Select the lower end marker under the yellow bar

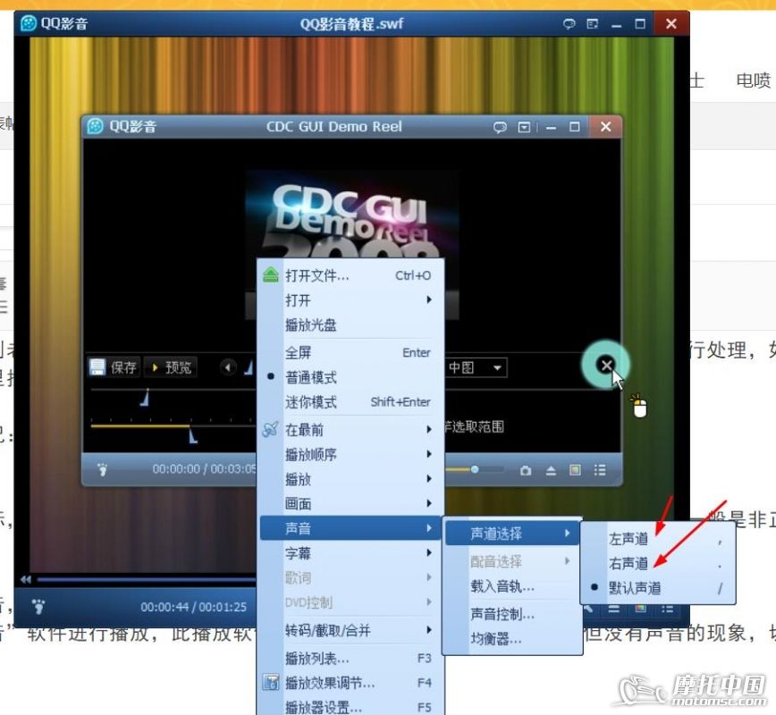click(193, 435)
